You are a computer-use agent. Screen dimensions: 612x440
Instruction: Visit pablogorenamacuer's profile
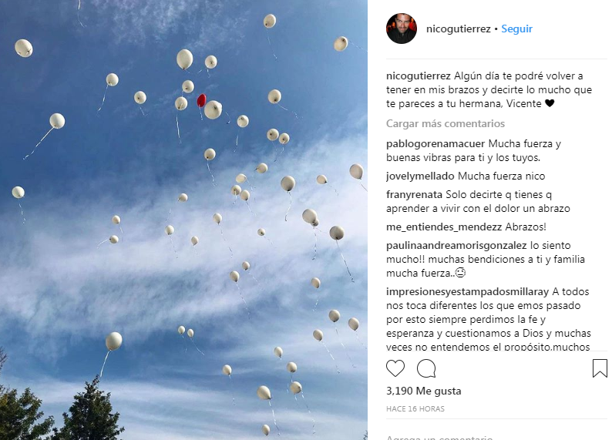click(435, 144)
